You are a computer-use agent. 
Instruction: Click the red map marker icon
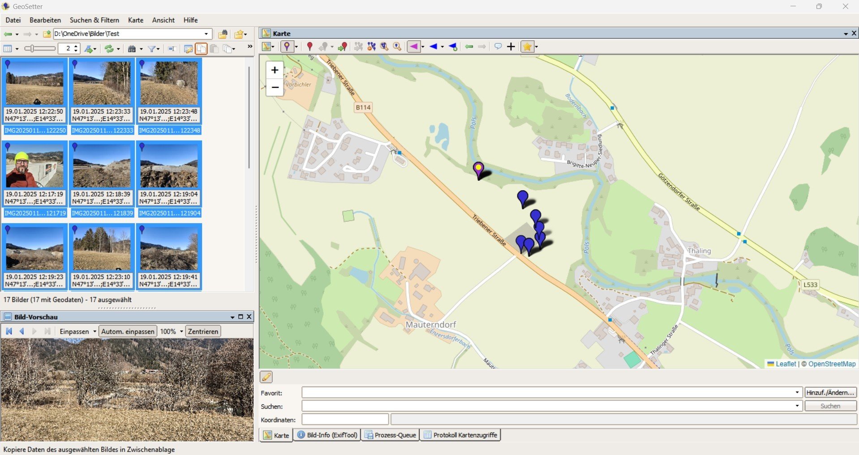(x=309, y=47)
